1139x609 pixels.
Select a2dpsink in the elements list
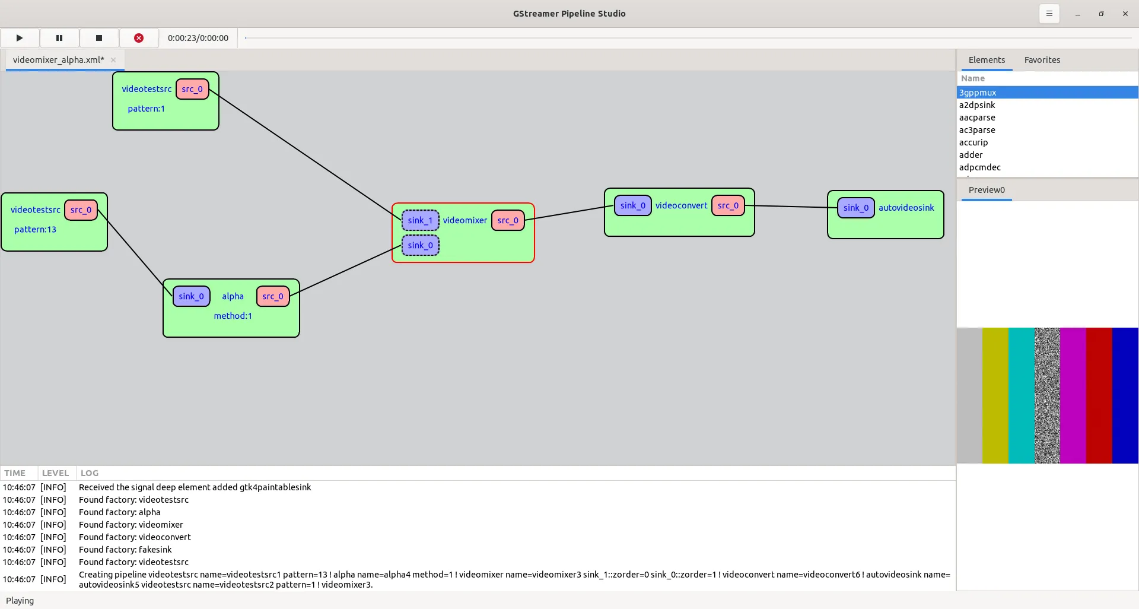(x=977, y=105)
